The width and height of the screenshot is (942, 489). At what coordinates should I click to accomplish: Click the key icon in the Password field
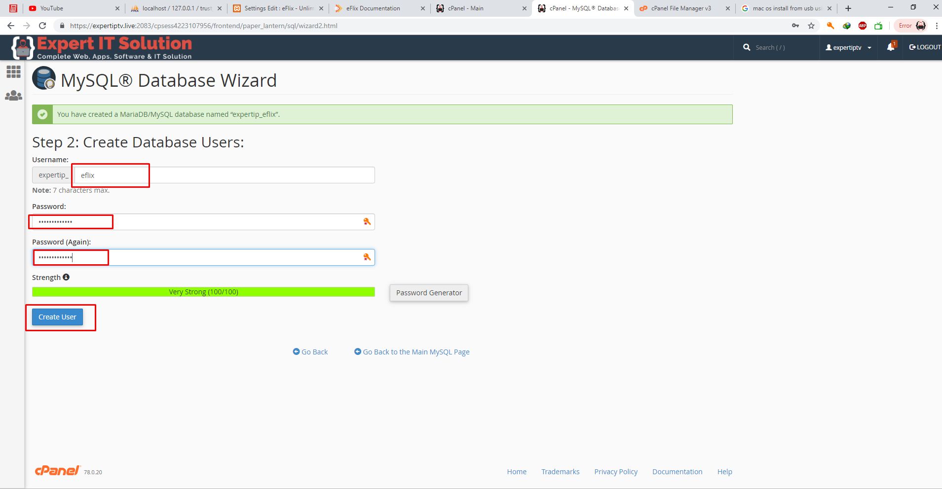pyautogui.click(x=367, y=222)
